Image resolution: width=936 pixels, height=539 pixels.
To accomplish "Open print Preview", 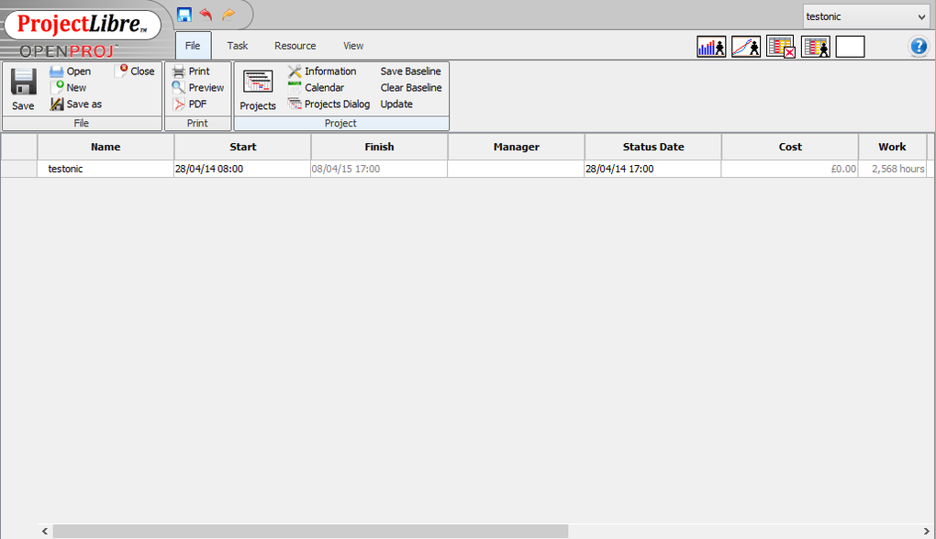I will 198,87.
